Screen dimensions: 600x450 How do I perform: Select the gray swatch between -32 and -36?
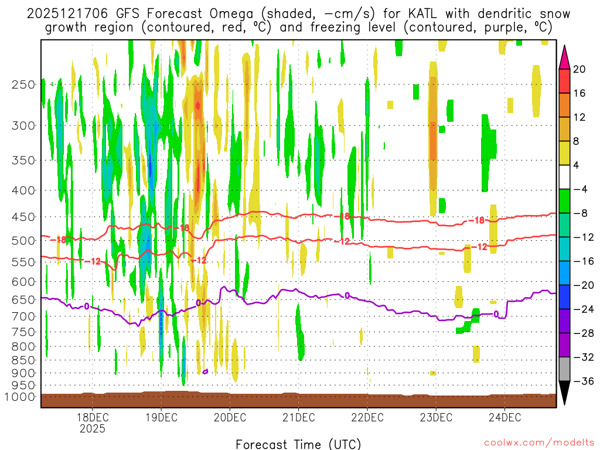[x=565, y=369]
